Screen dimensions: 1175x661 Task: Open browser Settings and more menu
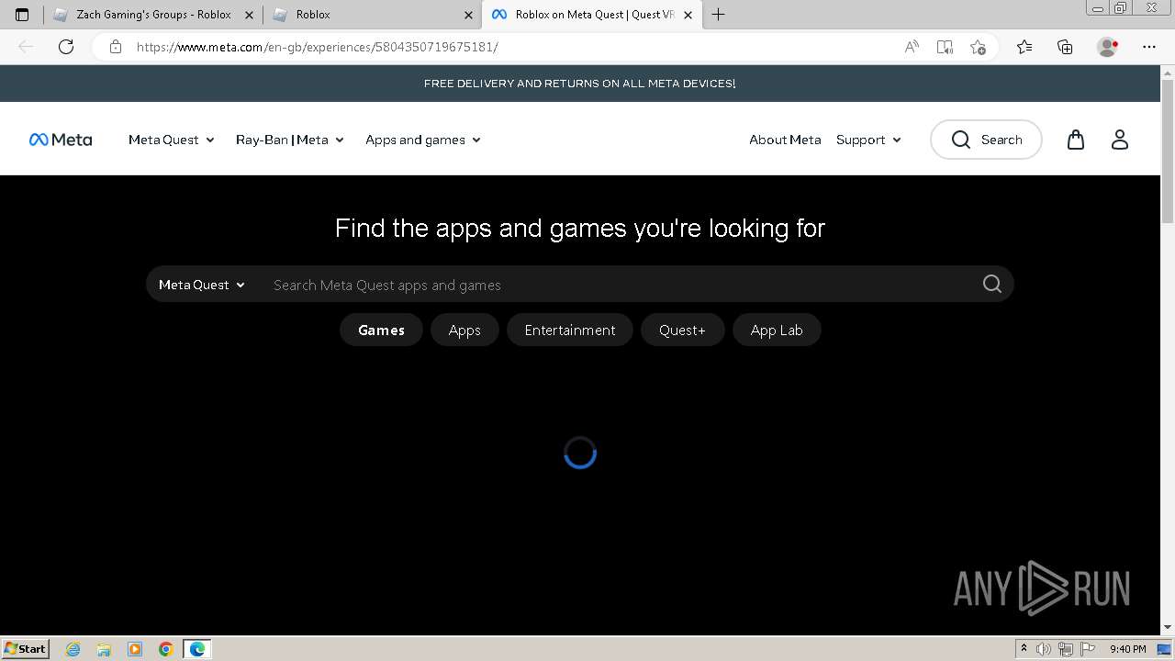pyautogui.click(x=1149, y=47)
